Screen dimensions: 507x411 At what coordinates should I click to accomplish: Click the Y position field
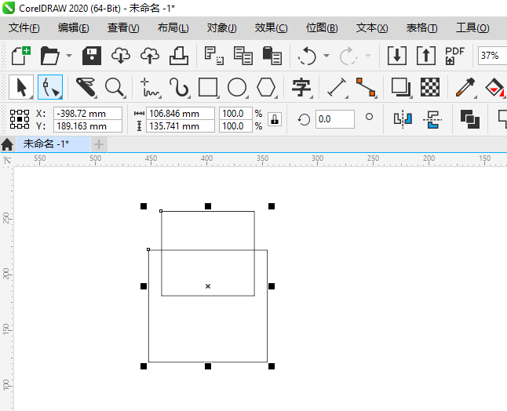pos(88,126)
